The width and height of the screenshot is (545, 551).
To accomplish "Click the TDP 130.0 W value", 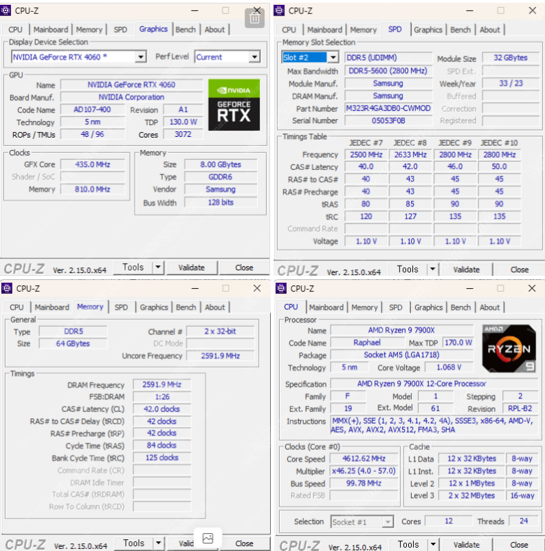I will (183, 122).
